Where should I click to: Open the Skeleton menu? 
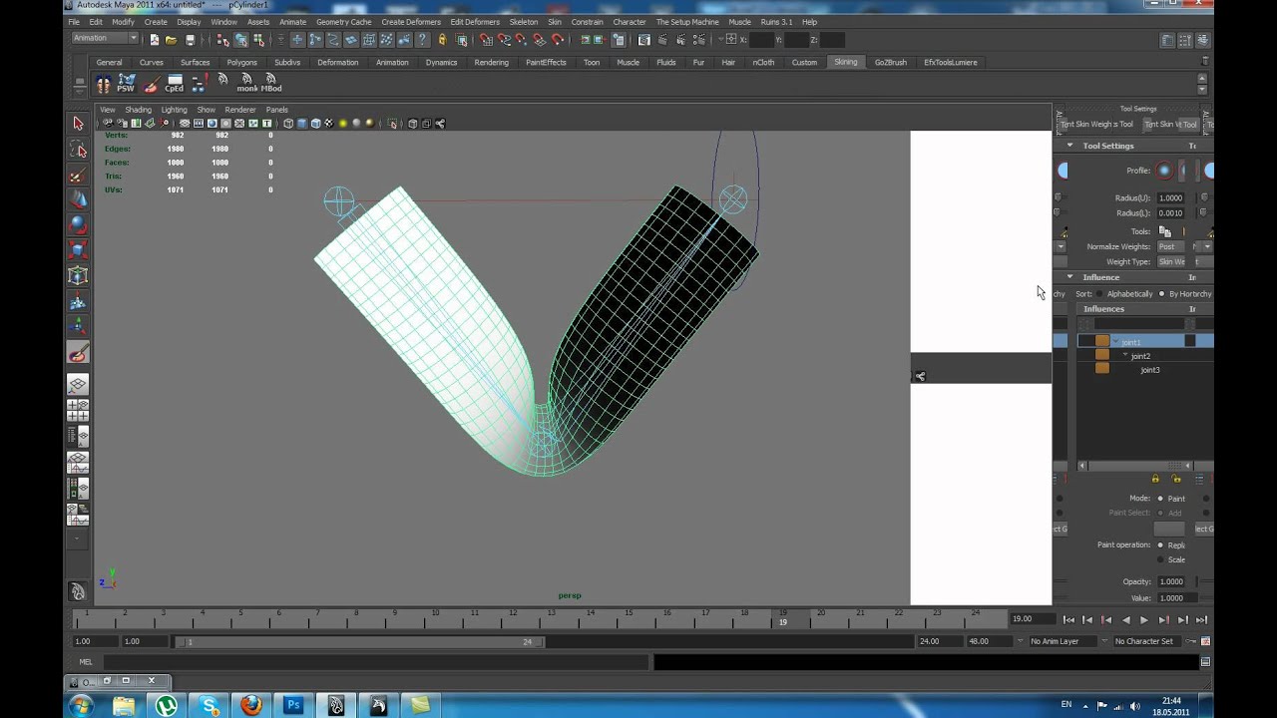(523, 22)
